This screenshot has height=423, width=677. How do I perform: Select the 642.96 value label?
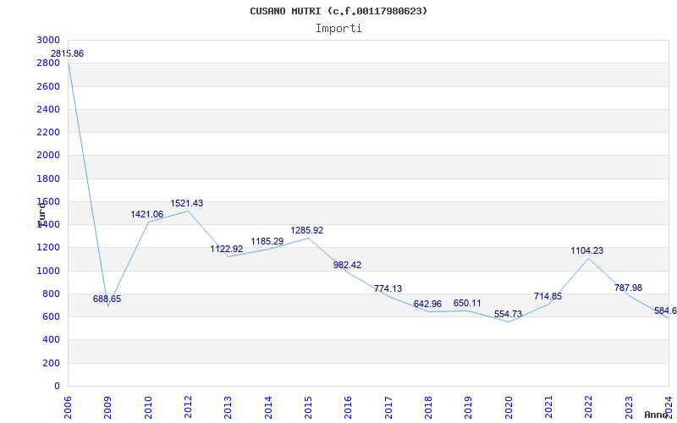427,304
